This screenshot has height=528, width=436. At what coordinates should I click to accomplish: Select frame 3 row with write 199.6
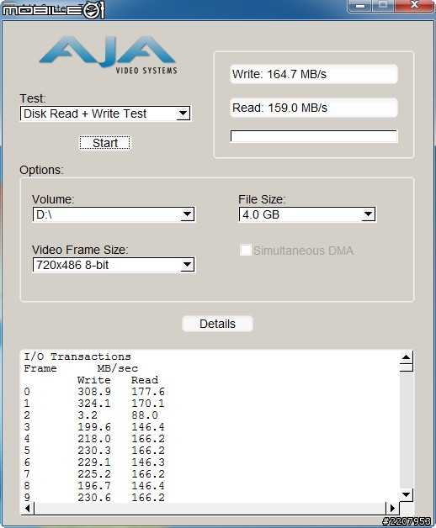pos(94,427)
